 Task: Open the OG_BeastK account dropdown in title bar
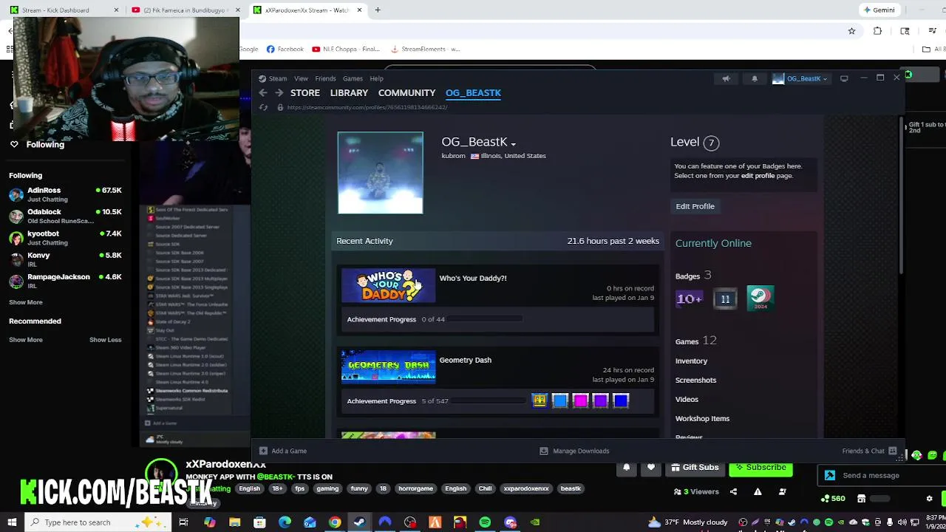pyautogui.click(x=800, y=78)
